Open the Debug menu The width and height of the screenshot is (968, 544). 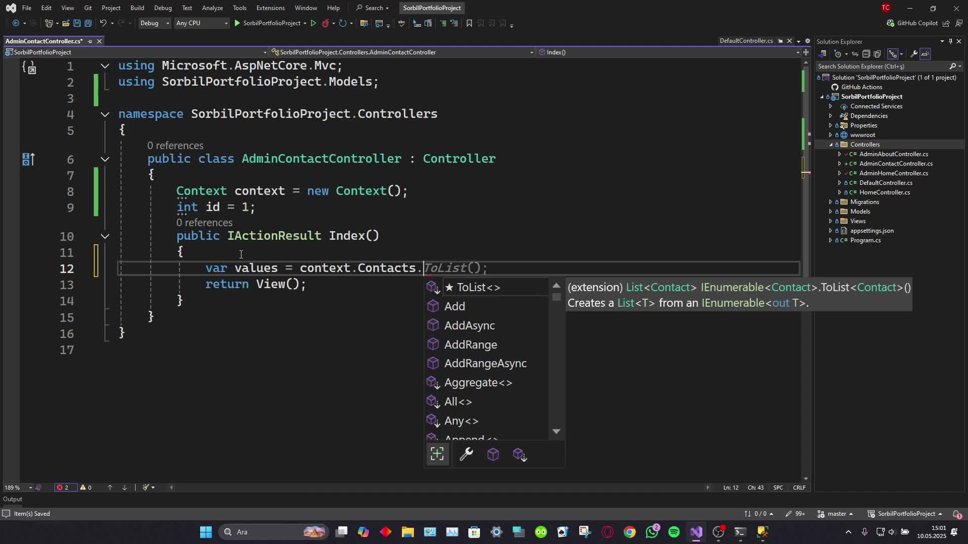click(163, 8)
